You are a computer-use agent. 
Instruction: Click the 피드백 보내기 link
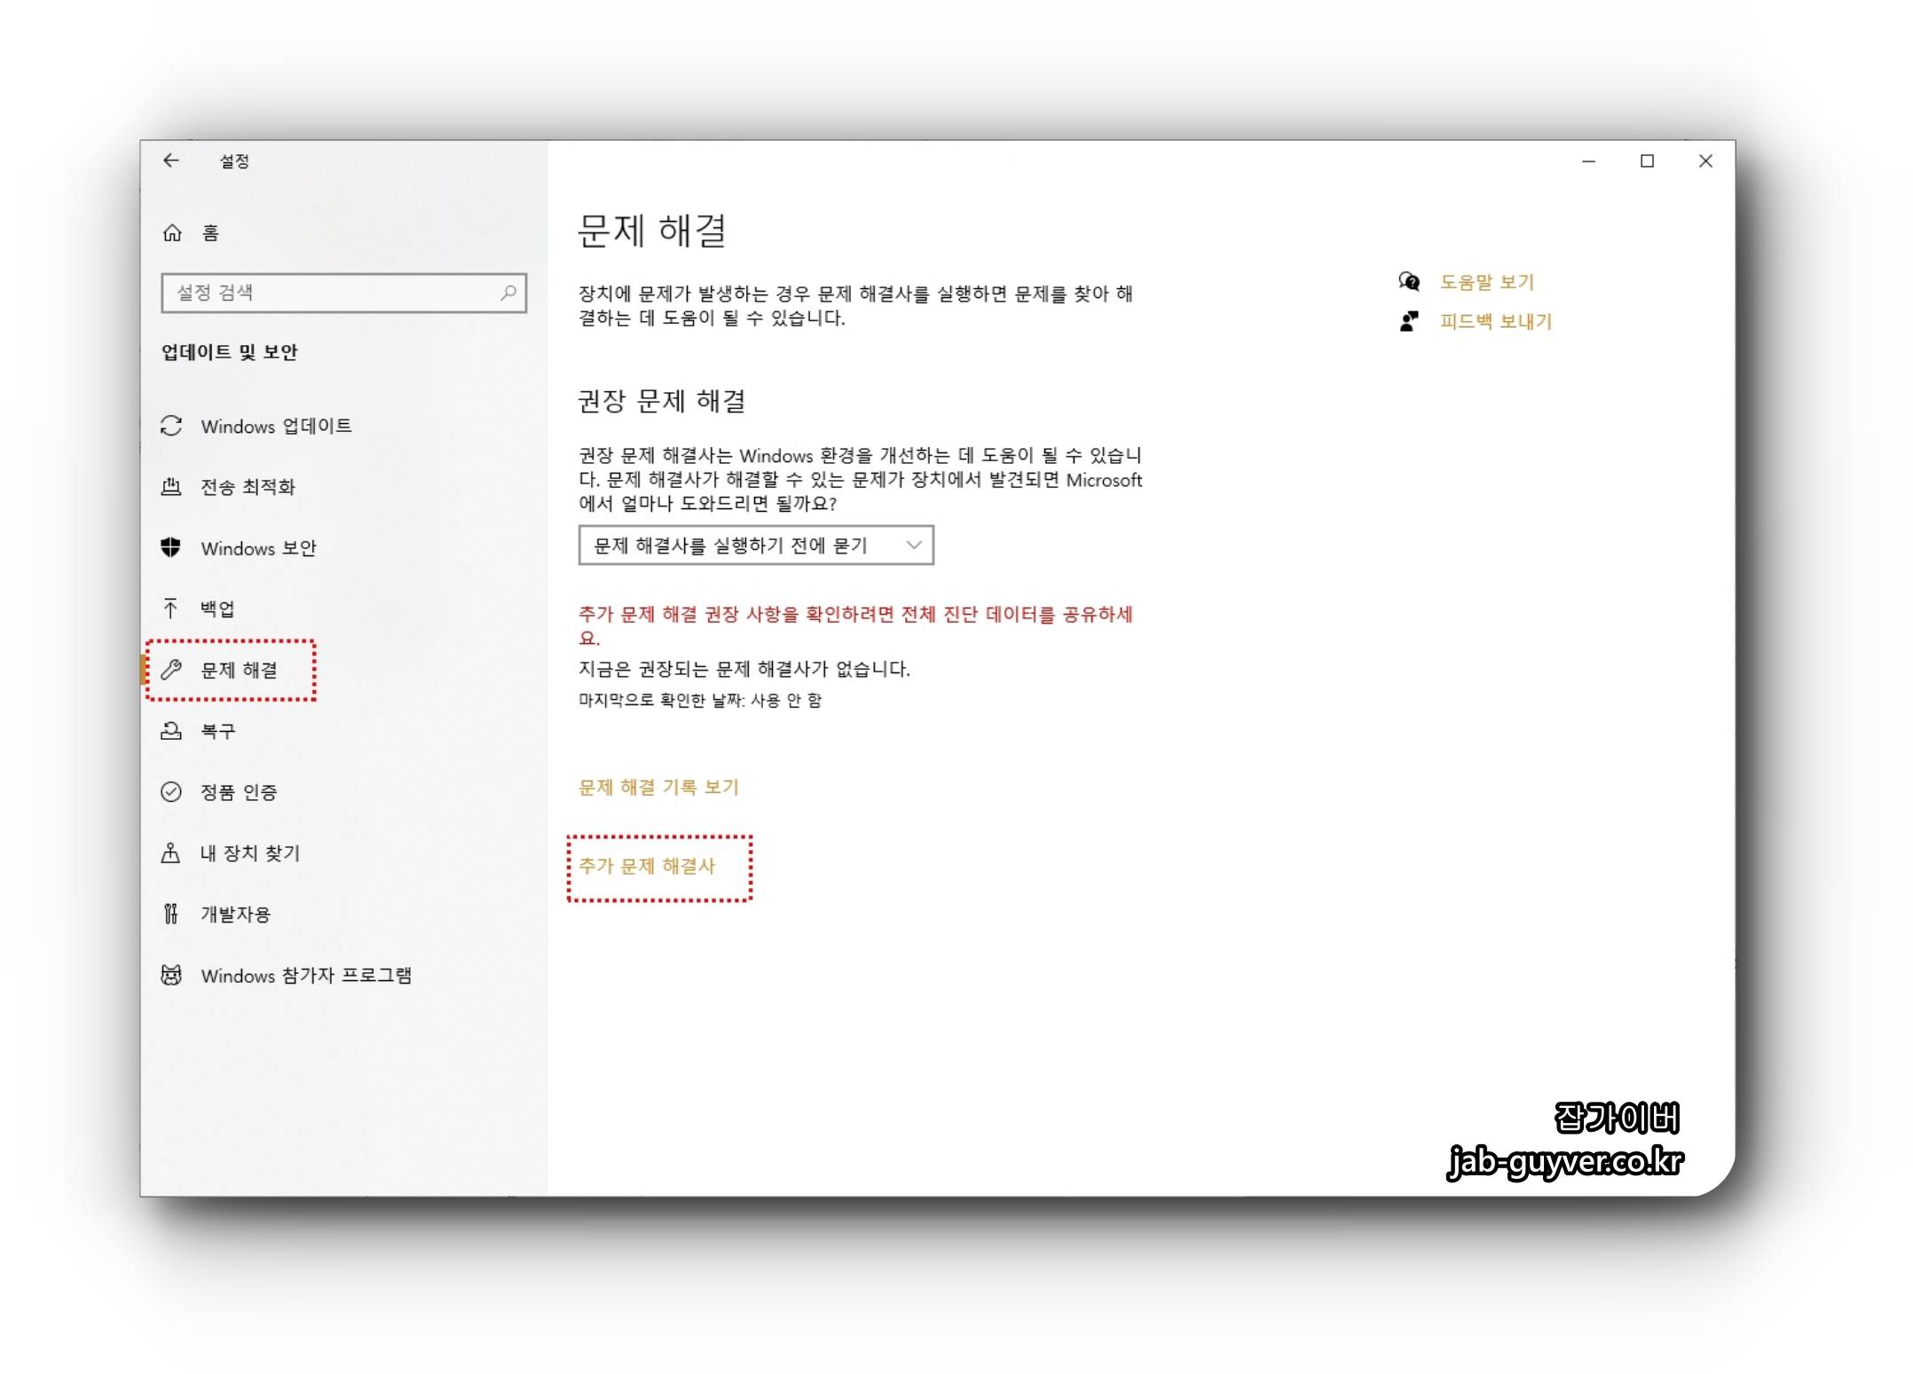(x=1495, y=321)
